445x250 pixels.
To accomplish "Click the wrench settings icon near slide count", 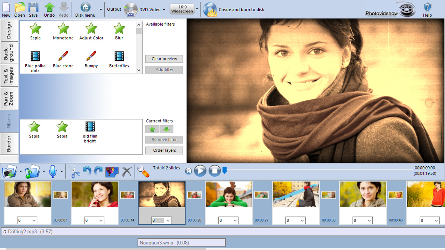I will coord(143,171).
